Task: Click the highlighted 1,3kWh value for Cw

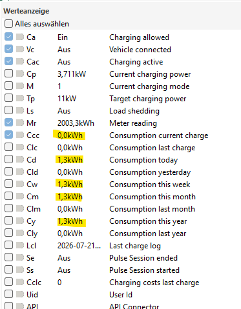Action: [70, 184]
